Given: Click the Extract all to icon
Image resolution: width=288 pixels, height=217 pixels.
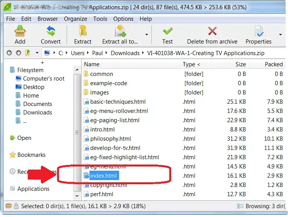Looking at the screenshot, I should 120,31.
